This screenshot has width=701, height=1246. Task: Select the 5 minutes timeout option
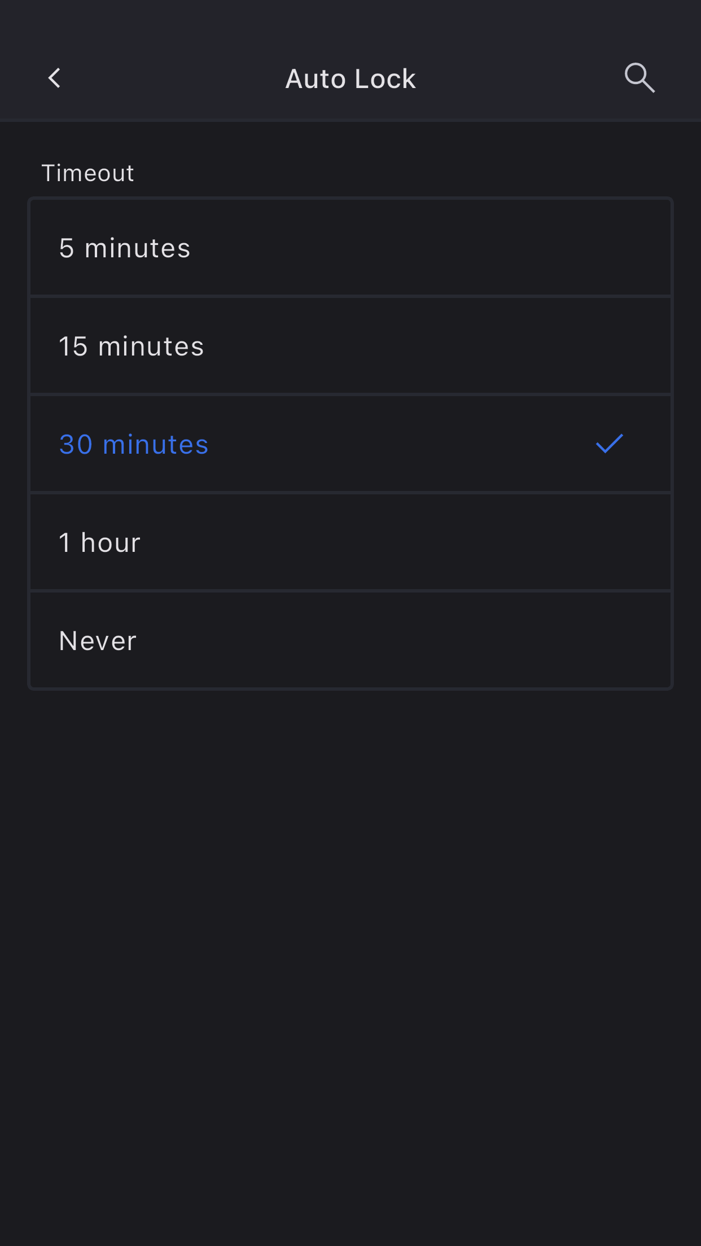click(x=350, y=248)
